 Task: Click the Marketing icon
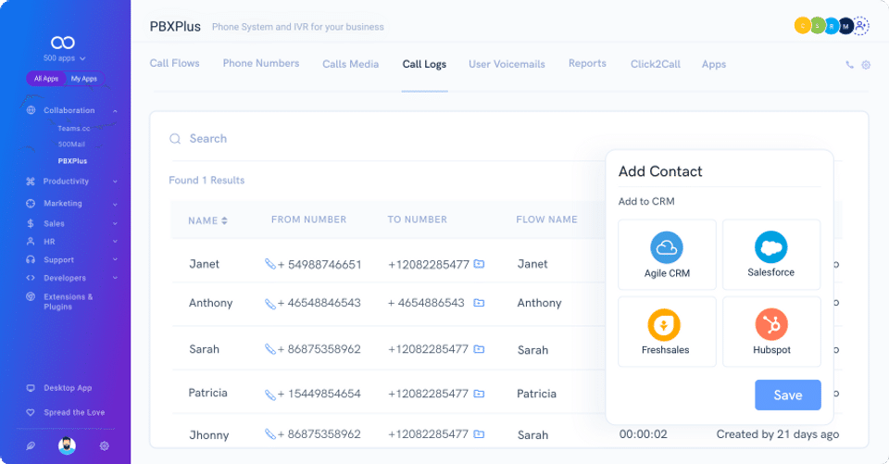(x=31, y=203)
